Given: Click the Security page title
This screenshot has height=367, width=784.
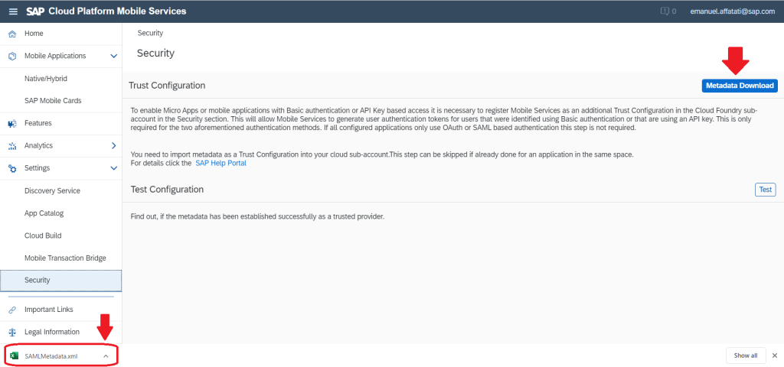Looking at the screenshot, I should 155,53.
